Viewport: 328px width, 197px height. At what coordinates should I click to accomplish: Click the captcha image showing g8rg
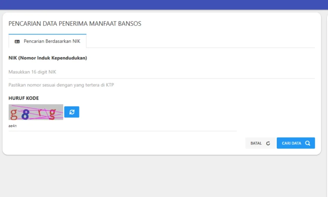pyautogui.click(x=36, y=112)
